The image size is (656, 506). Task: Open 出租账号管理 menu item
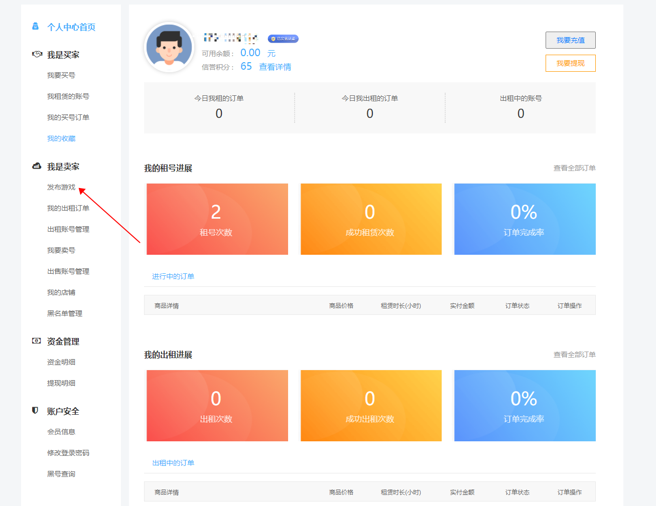tap(68, 229)
